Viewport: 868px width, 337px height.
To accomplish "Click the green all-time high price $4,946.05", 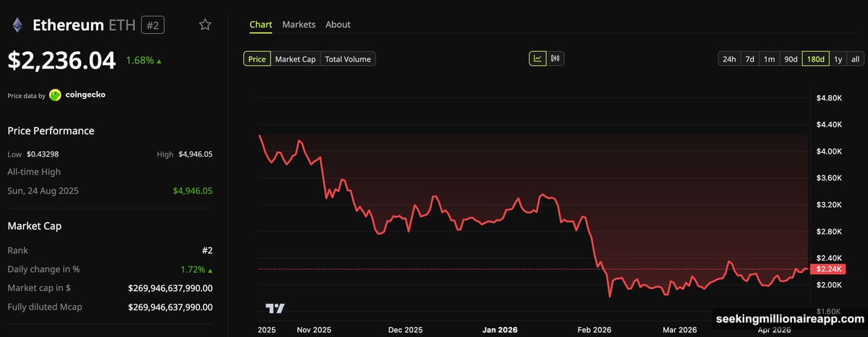I will click(192, 191).
